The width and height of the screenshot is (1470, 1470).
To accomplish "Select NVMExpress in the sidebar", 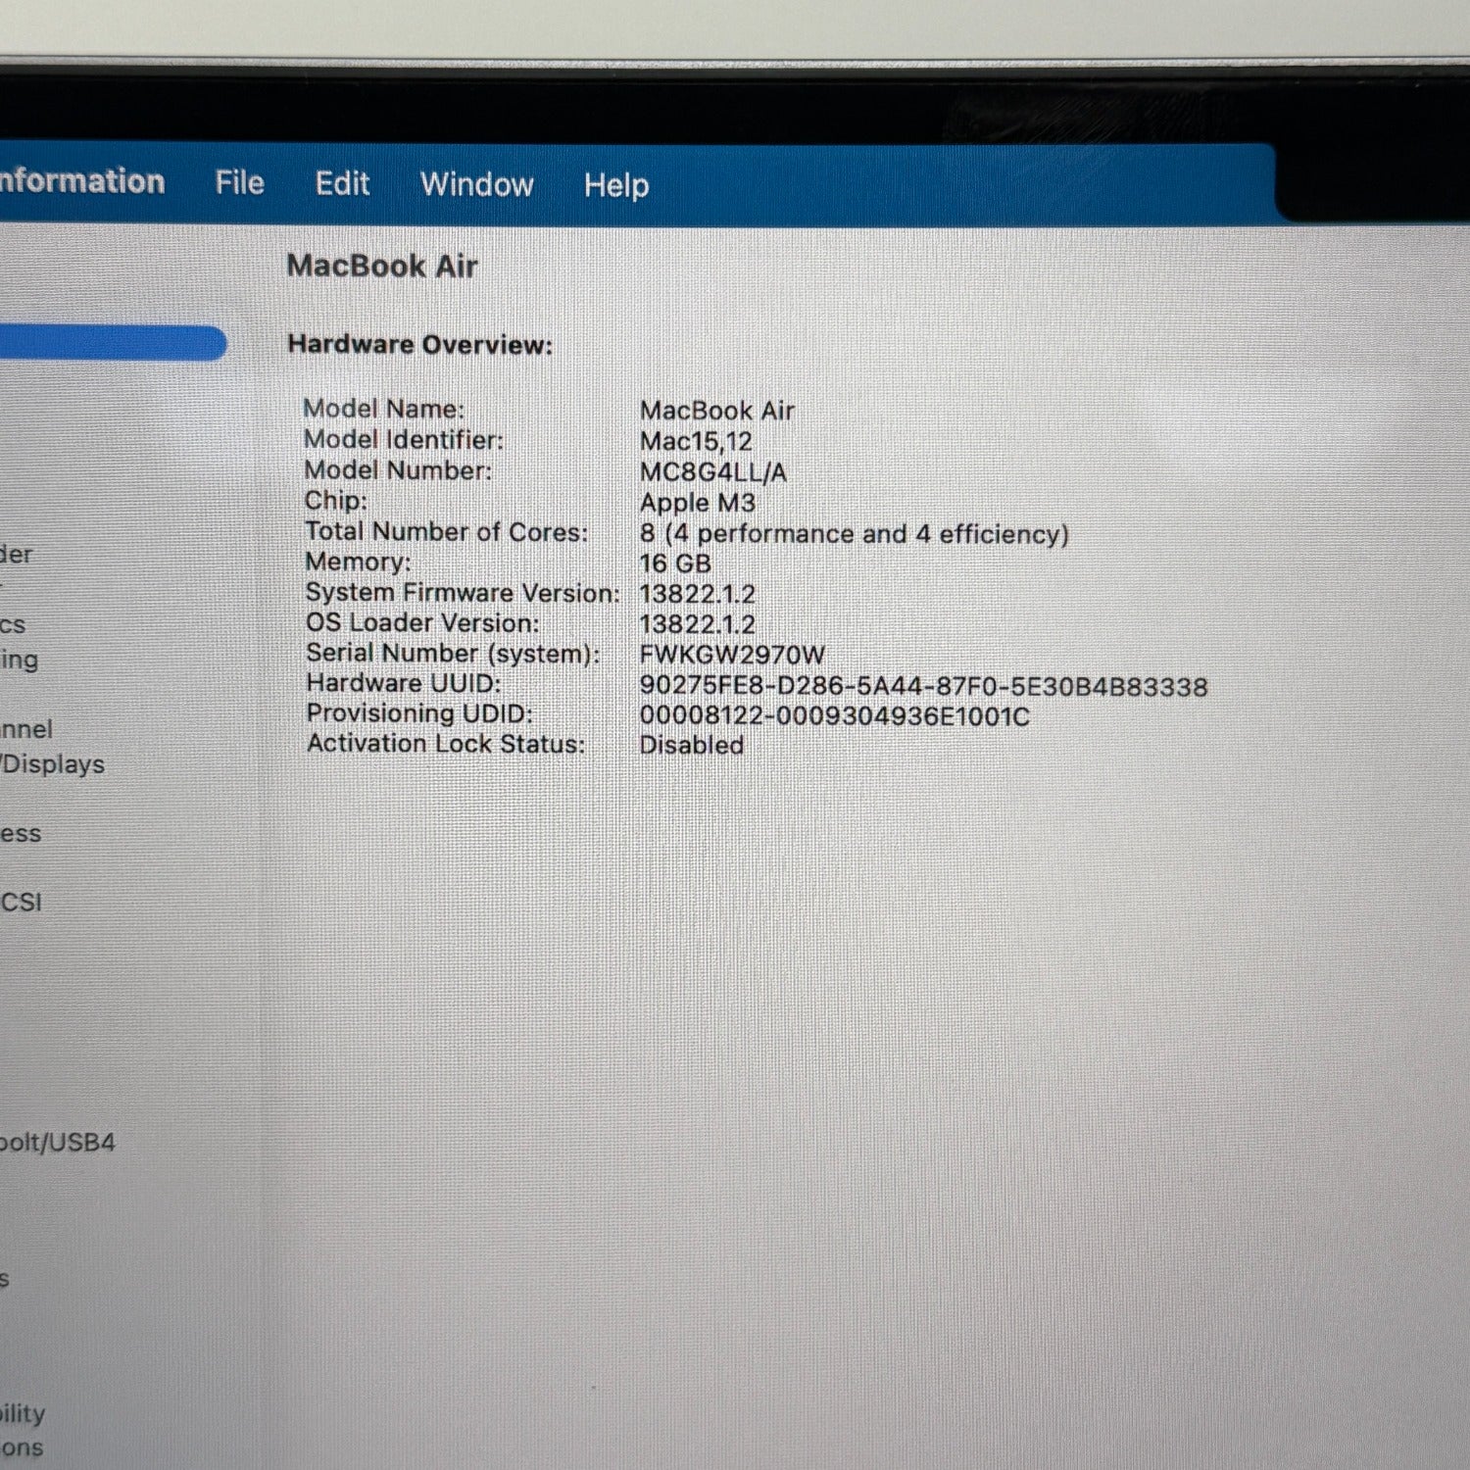I will (21, 834).
